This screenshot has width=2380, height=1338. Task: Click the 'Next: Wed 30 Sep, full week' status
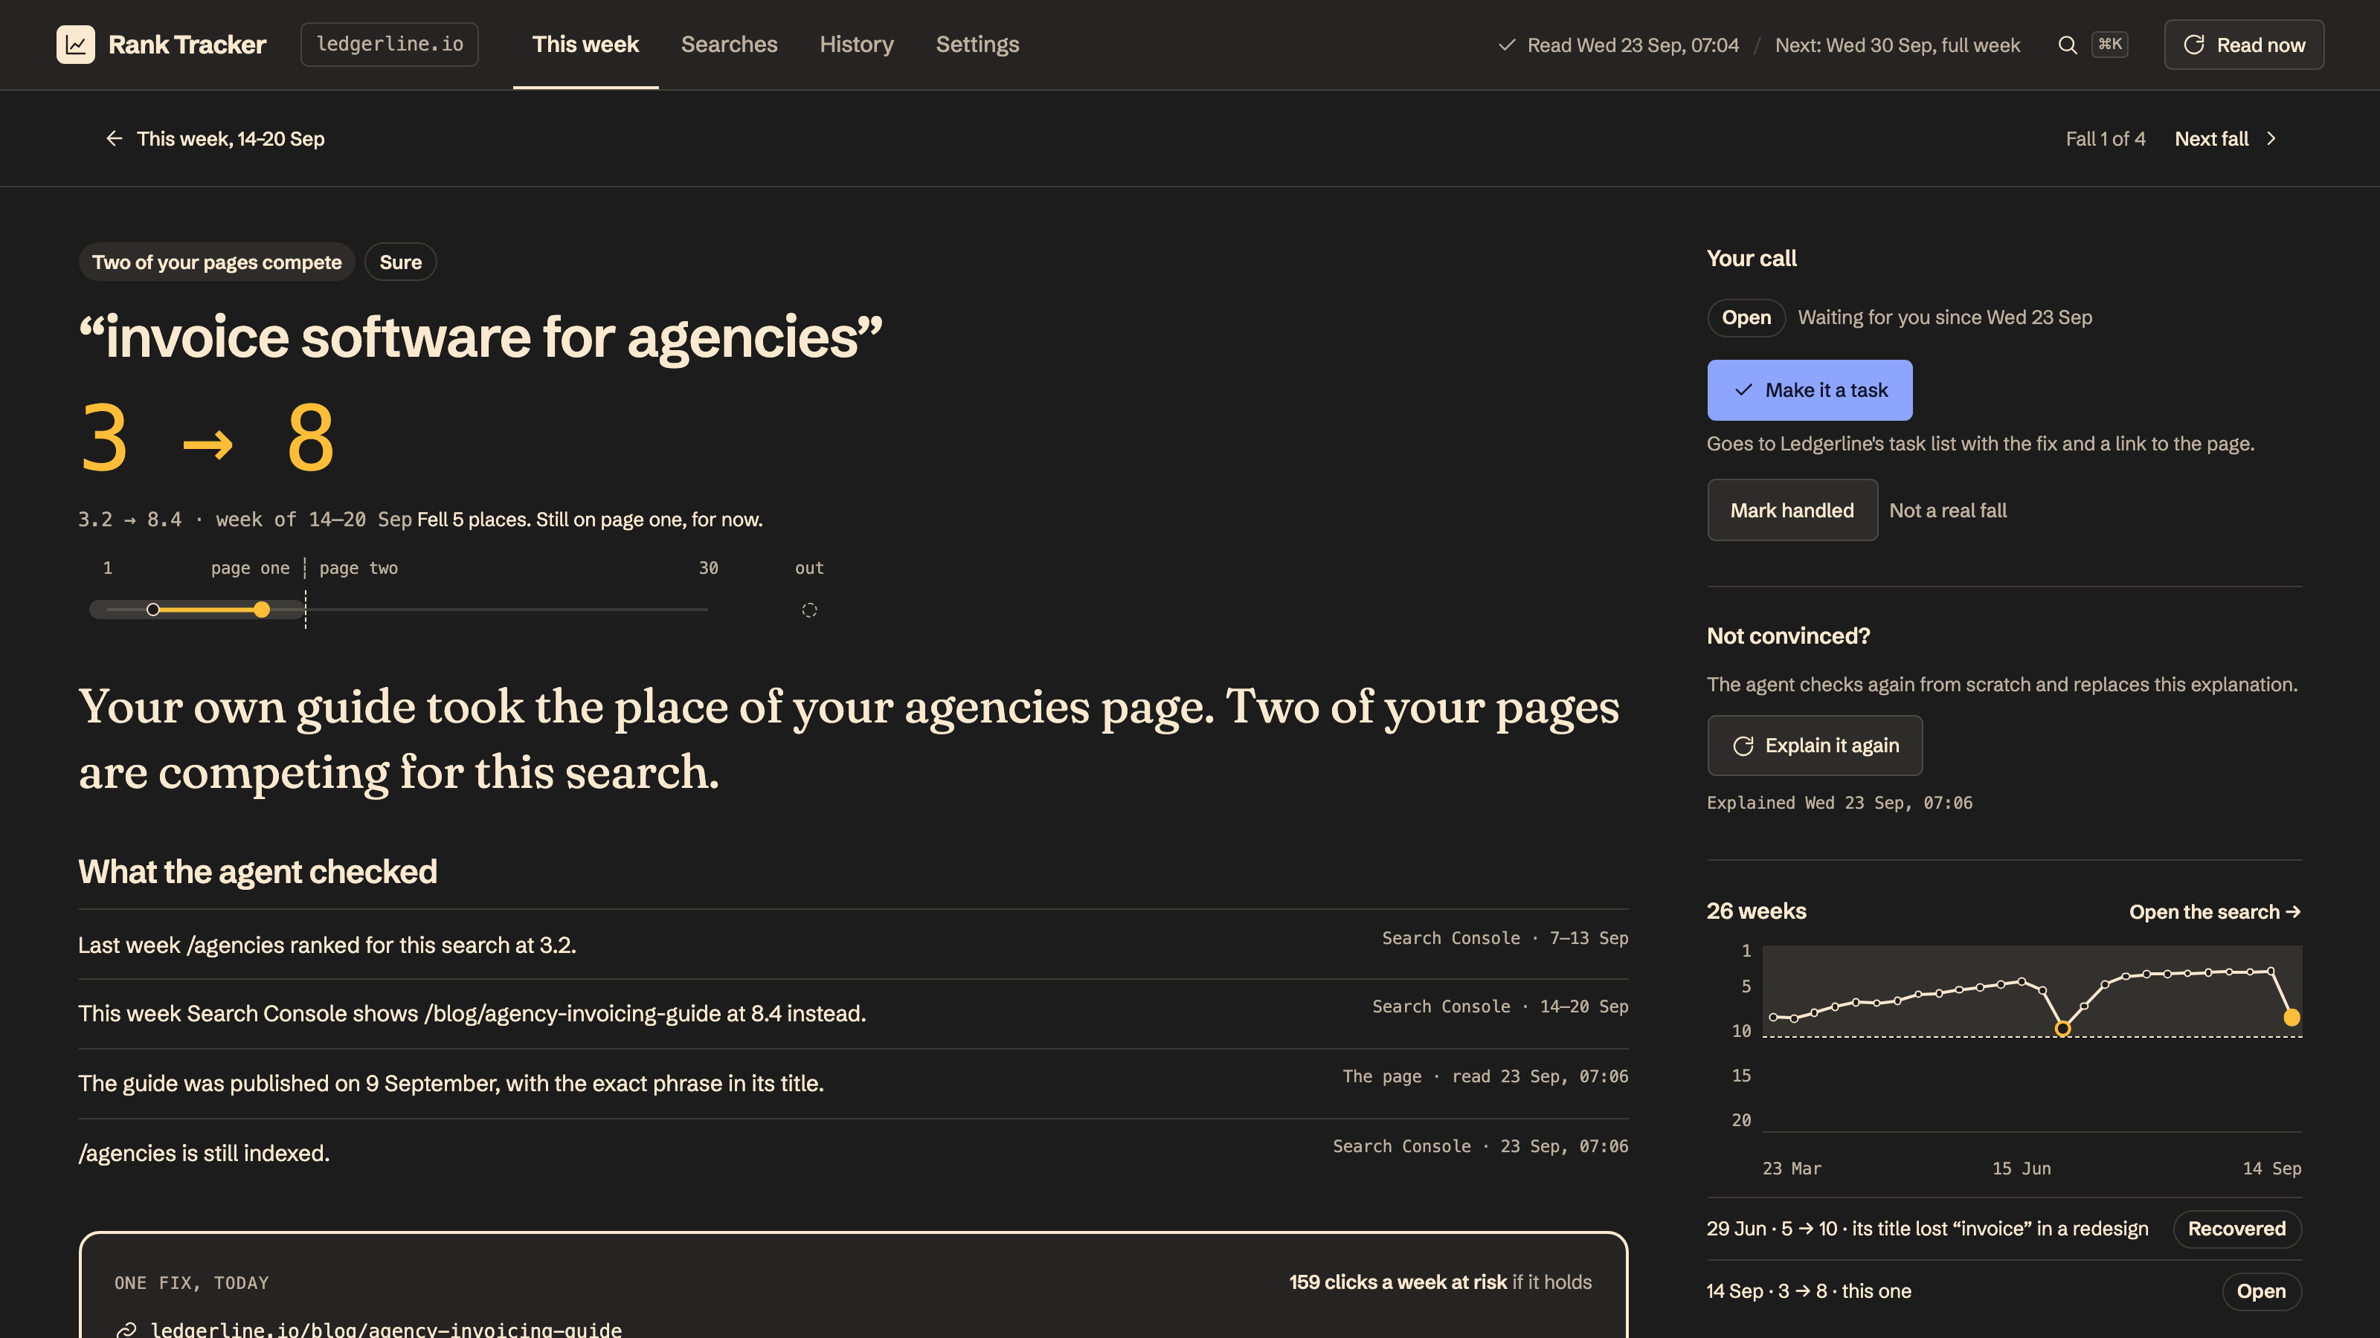(x=1898, y=45)
